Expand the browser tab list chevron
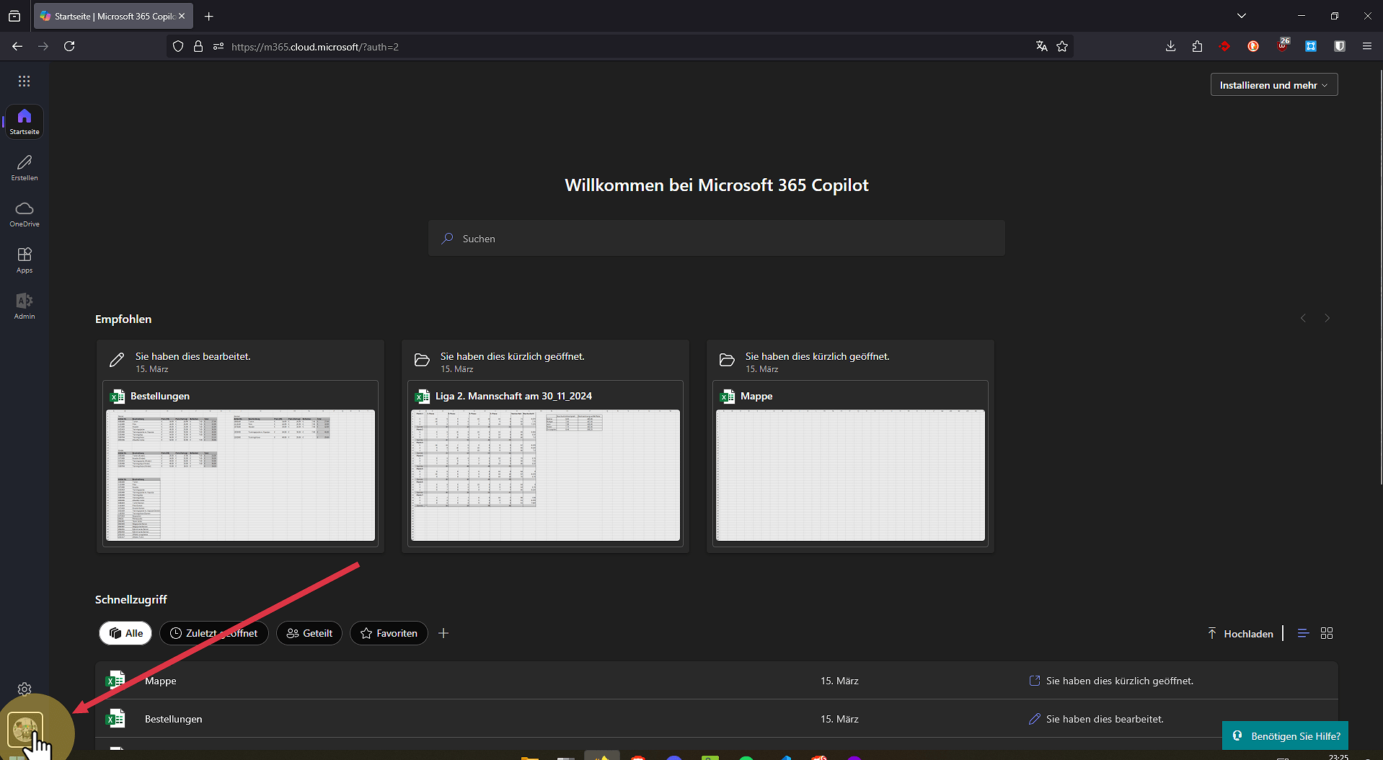Screen dimensions: 1383x760 (x=1242, y=16)
